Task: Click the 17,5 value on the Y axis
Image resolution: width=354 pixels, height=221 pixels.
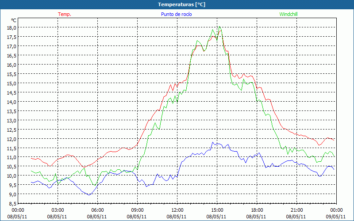Action: 12,37
